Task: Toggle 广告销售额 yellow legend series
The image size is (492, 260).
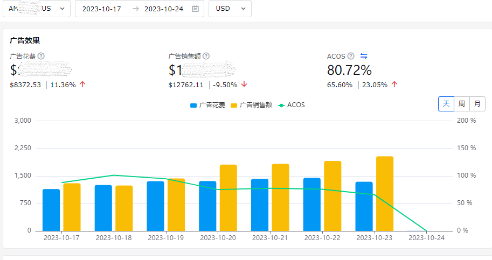Action: (x=251, y=105)
